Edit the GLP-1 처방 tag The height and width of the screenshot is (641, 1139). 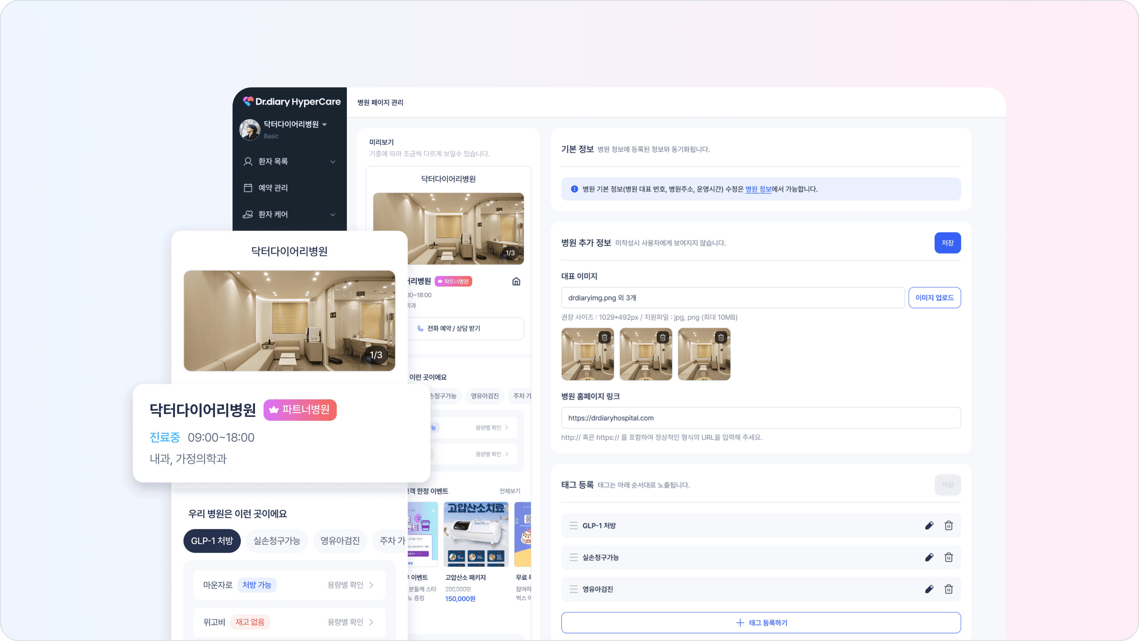click(929, 525)
